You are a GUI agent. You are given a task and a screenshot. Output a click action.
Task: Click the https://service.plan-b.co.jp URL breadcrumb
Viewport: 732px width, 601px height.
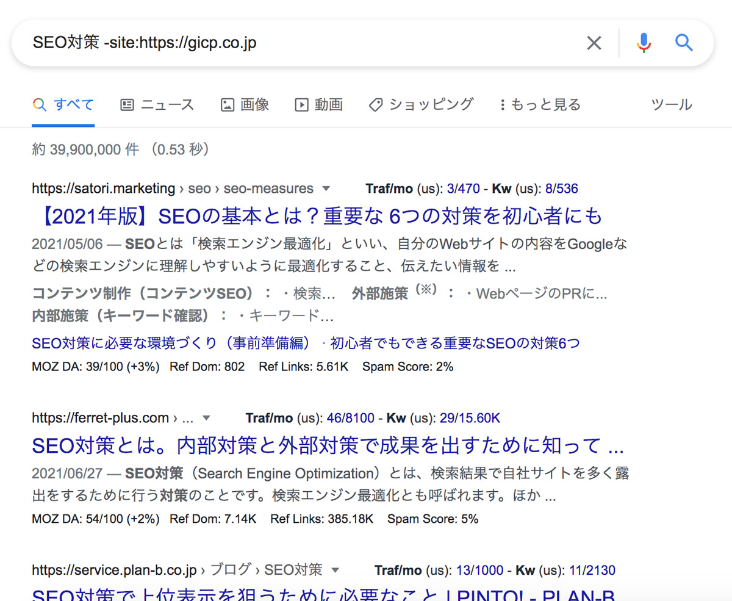[x=114, y=570]
